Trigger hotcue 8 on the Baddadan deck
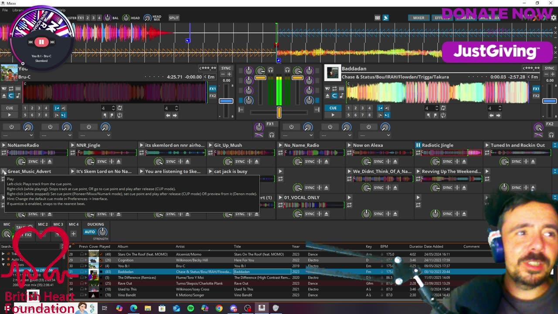The height and width of the screenshot is (314, 558). pyautogui.click(x=369, y=115)
